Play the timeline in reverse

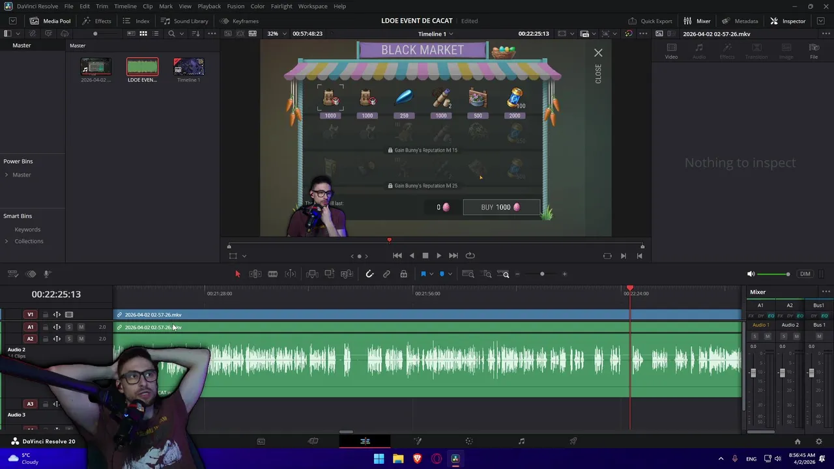point(411,256)
